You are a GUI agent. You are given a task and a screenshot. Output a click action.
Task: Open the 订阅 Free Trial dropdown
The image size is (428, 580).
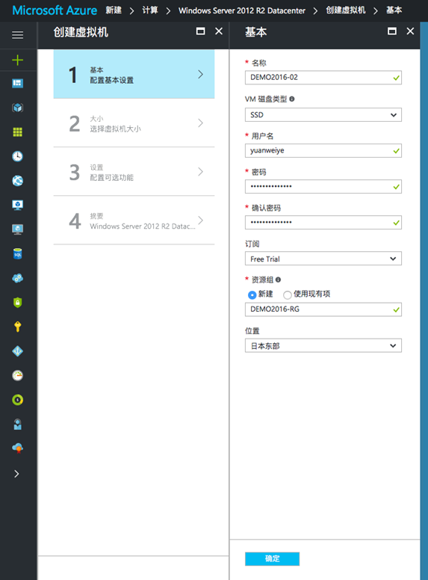click(323, 259)
